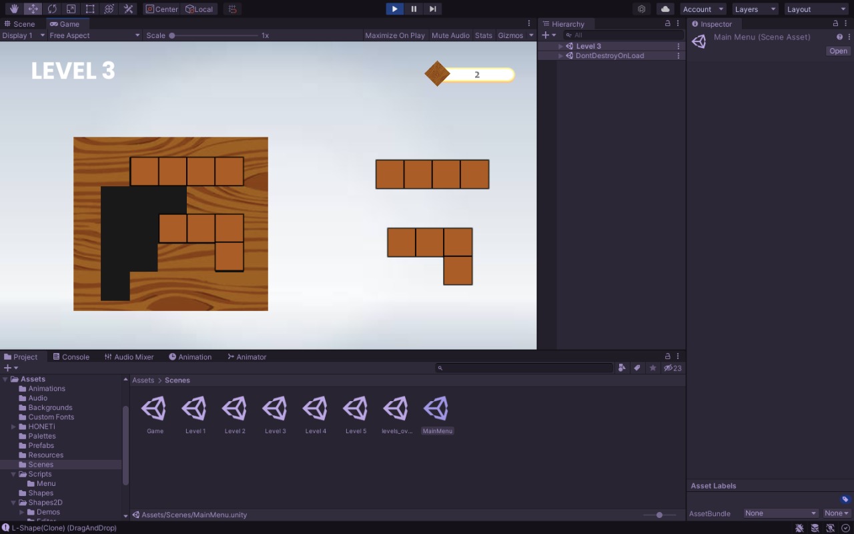
Task: Open the Layout dropdown
Action: point(816,9)
